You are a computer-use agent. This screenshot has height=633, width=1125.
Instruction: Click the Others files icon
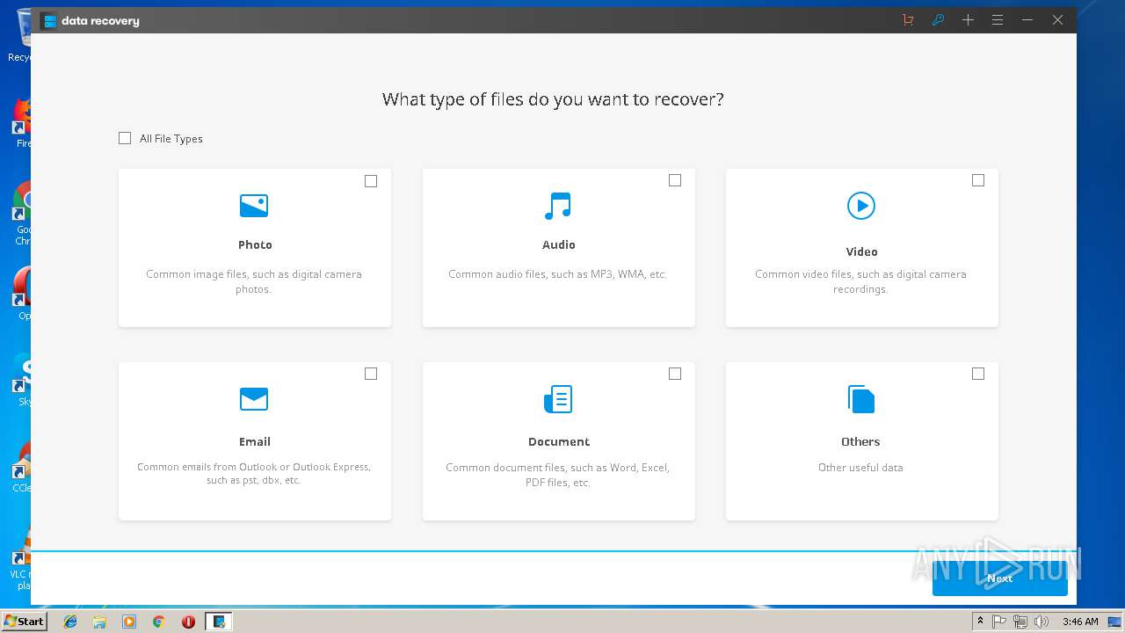(x=861, y=399)
